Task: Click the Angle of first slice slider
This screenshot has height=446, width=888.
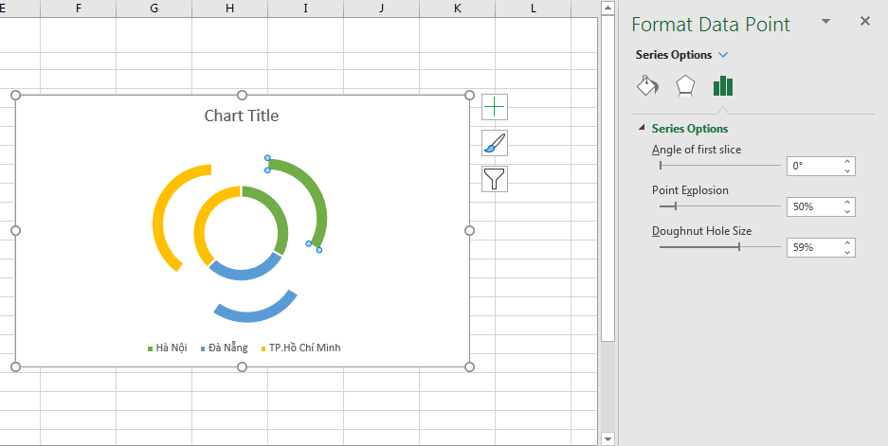Action: pyautogui.click(x=719, y=166)
